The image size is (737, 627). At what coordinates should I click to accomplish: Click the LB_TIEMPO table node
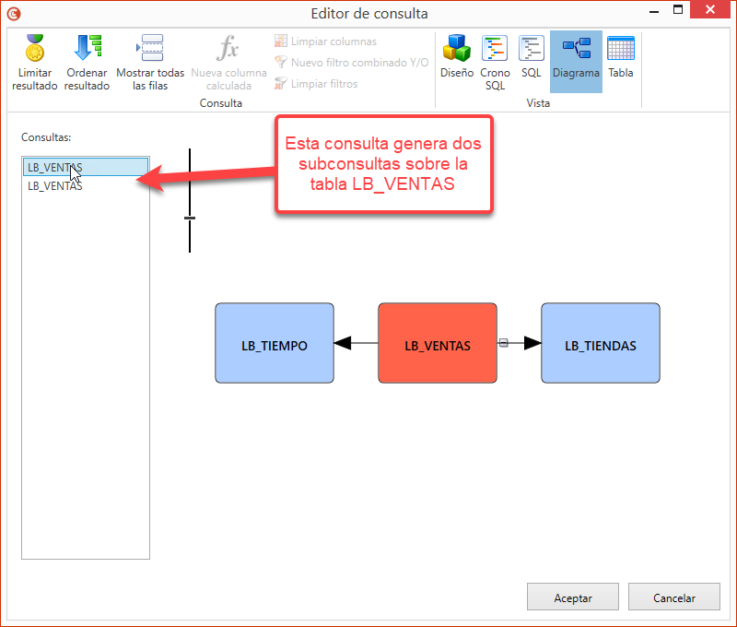[274, 343]
